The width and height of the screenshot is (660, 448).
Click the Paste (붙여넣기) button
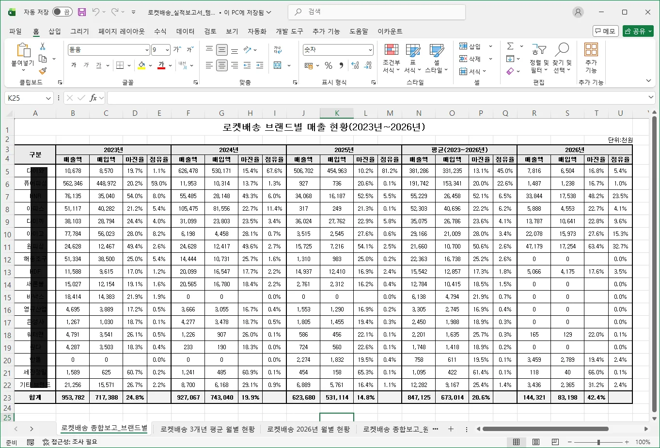(23, 57)
